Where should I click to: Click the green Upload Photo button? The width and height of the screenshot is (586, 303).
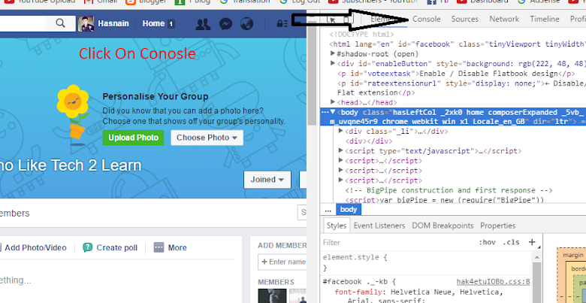[134, 138]
